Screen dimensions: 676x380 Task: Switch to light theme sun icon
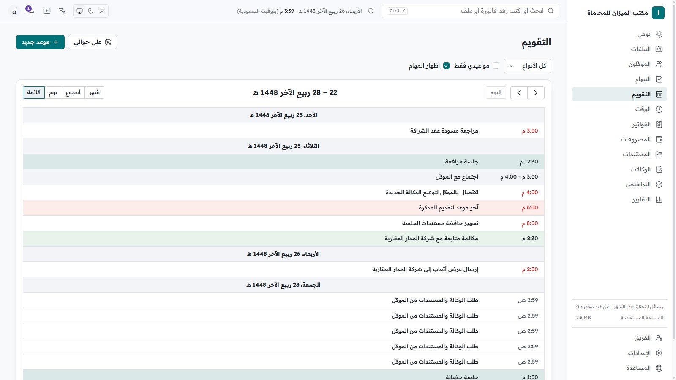point(102,11)
